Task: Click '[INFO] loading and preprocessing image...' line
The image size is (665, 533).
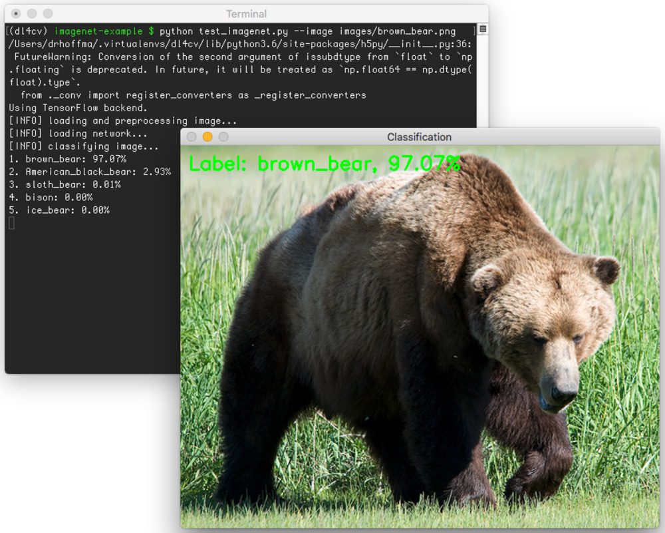Action: click(122, 121)
